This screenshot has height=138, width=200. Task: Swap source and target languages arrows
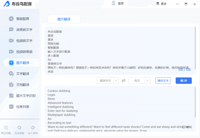123,81
